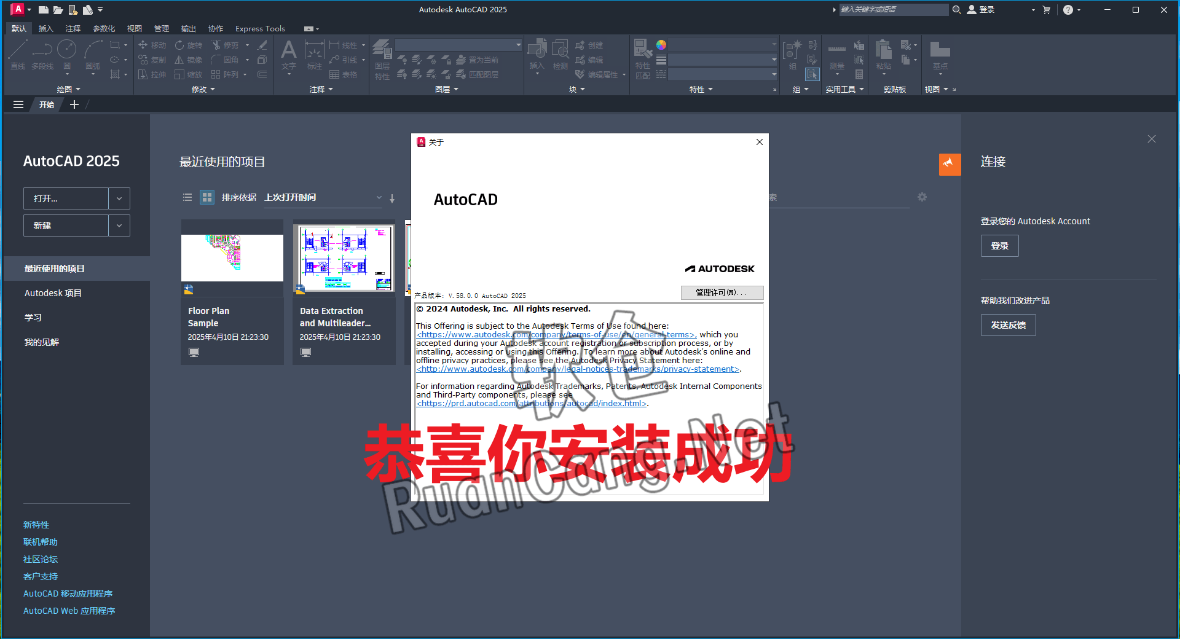Select the Arc (圆弧) tool
This screenshot has width=1180, height=639.
point(93,55)
